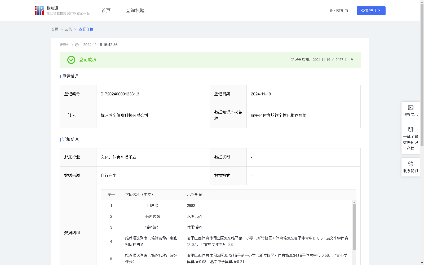Click the 文化、体育和娱乐业 industry value
424x265 pixels.
click(118, 157)
